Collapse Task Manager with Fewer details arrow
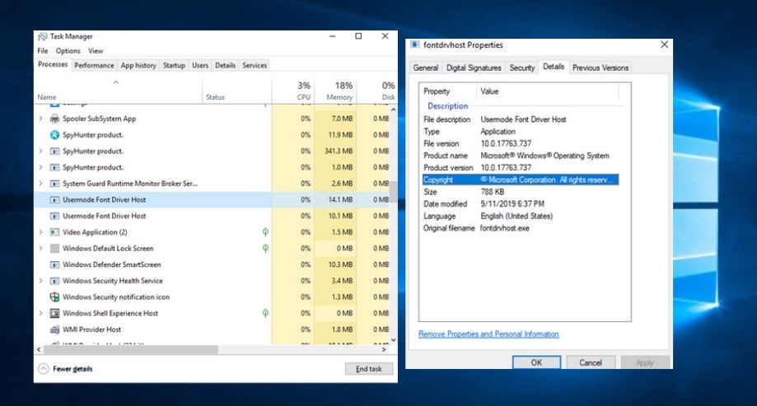 [44, 369]
